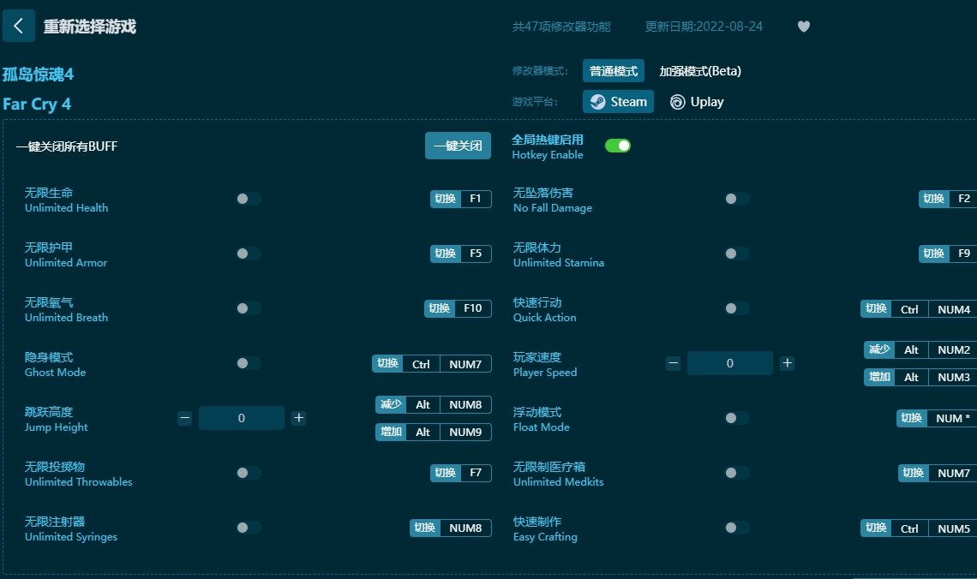
Task: Click the F10 hotkey for Unlimited Breath
Action: click(458, 308)
